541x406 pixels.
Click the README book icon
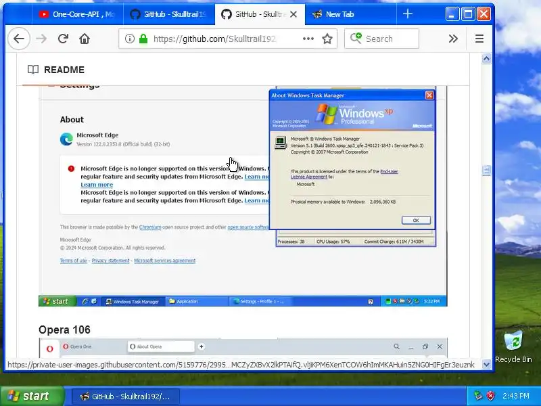pyautogui.click(x=33, y=70)
